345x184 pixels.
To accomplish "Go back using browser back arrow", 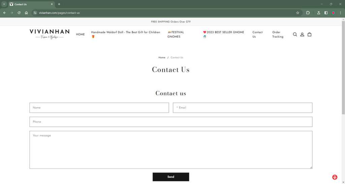I will click(5, 13).
